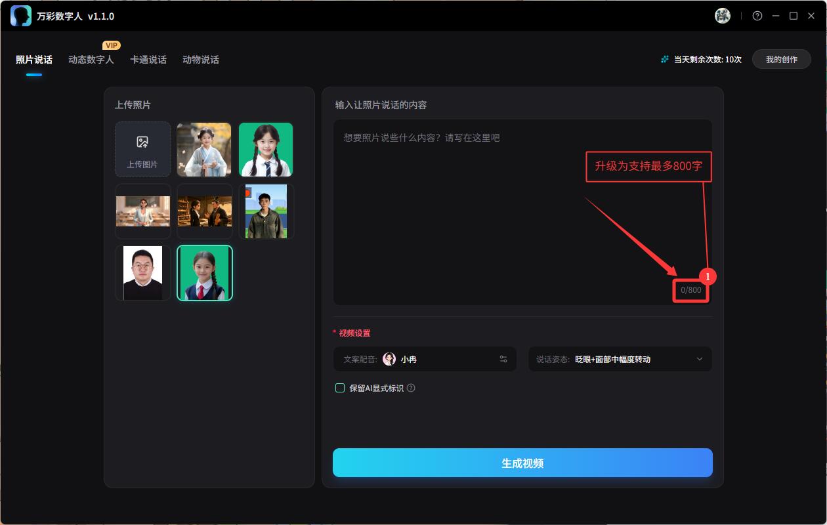Click the voice settings slider icon
This screenshot has height=525, width=827.
pyautogui.click(x=503, y=359)
